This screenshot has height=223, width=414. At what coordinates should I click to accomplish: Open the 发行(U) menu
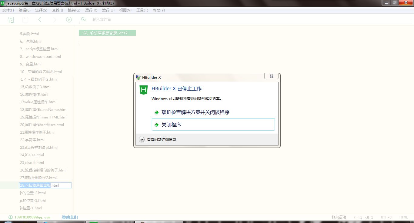(x=108, y=10)
